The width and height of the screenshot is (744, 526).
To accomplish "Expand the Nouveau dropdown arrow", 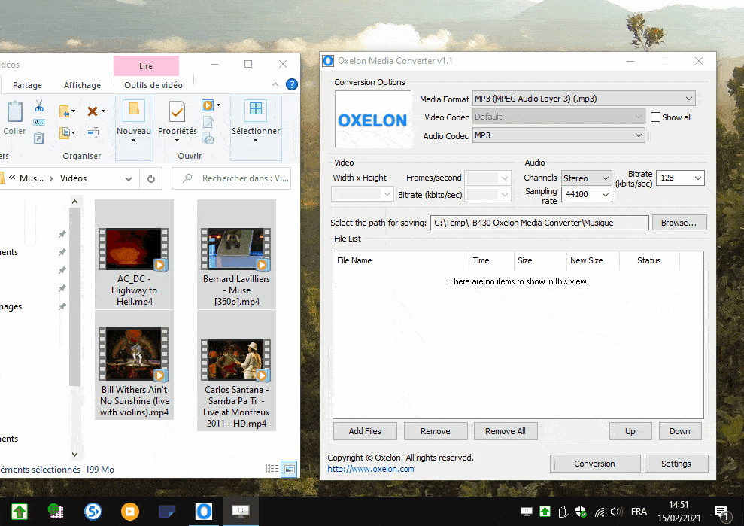I will coord(133,141).
